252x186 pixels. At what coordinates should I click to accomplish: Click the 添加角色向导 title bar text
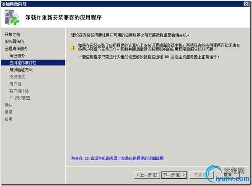point(14,4)
